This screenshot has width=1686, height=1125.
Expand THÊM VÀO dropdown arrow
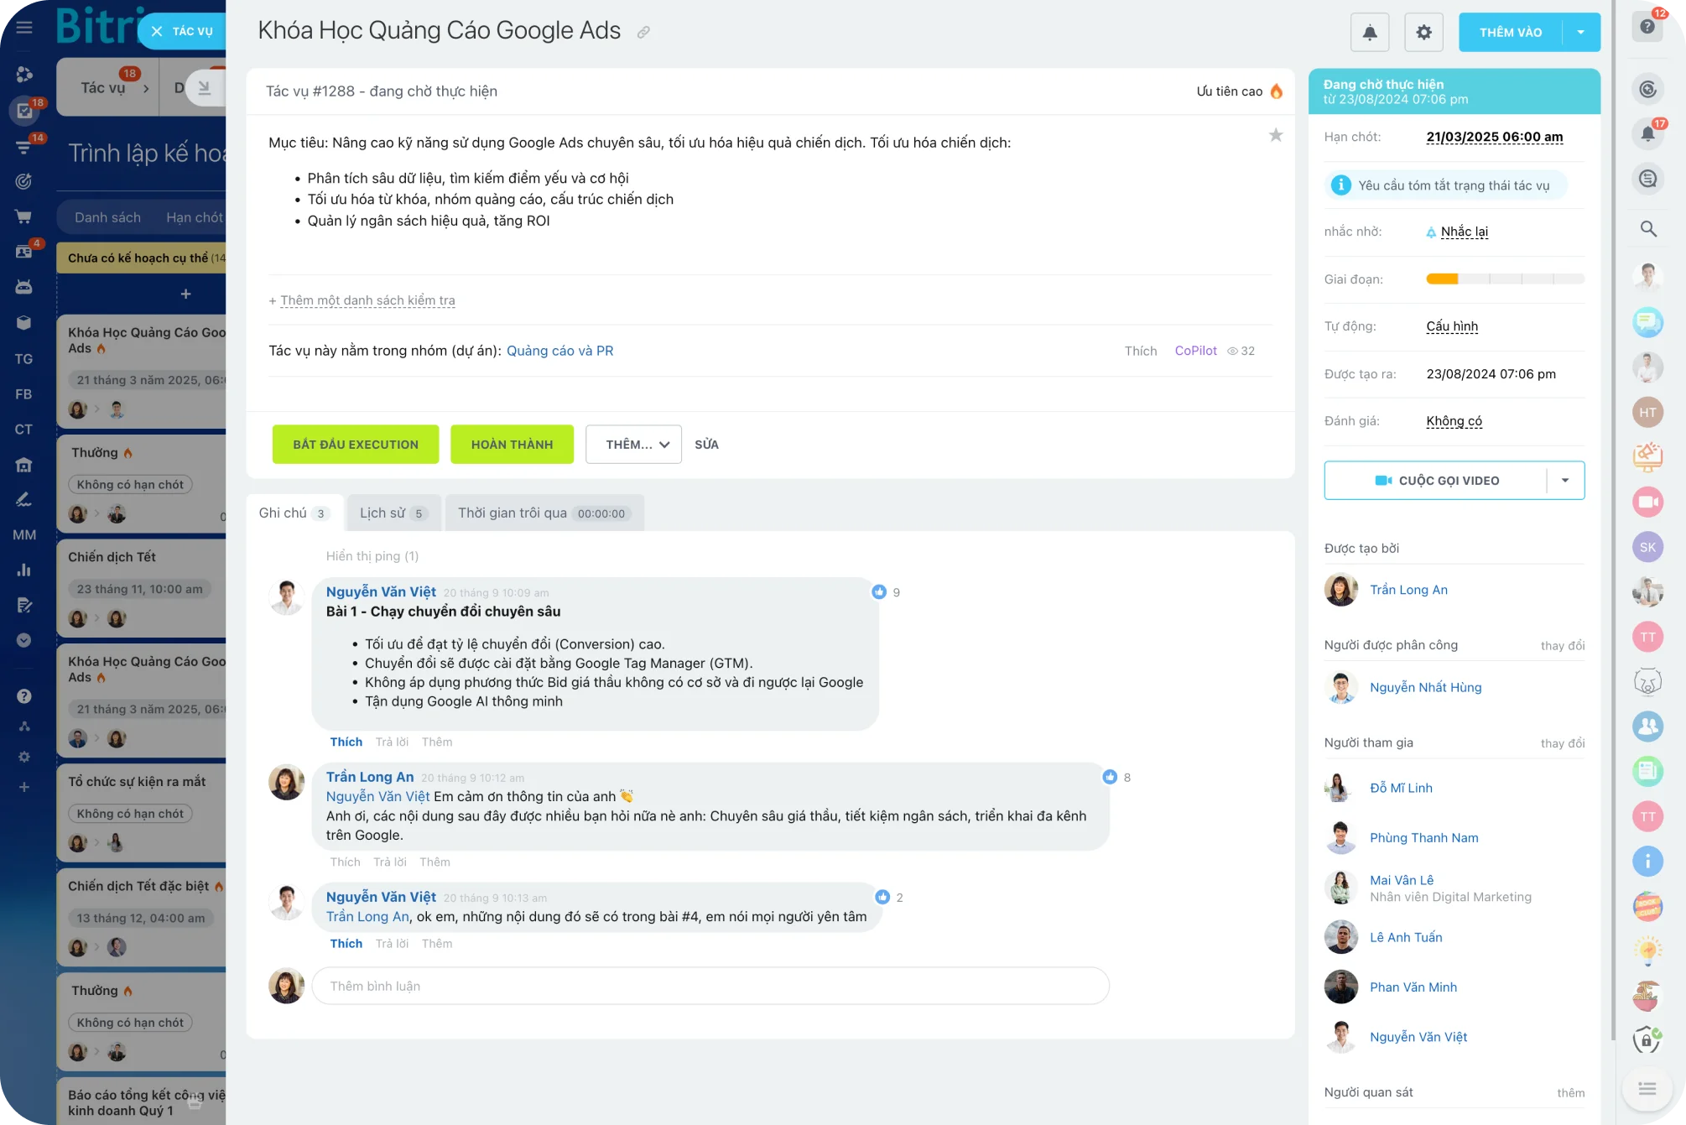(1580, 33)
